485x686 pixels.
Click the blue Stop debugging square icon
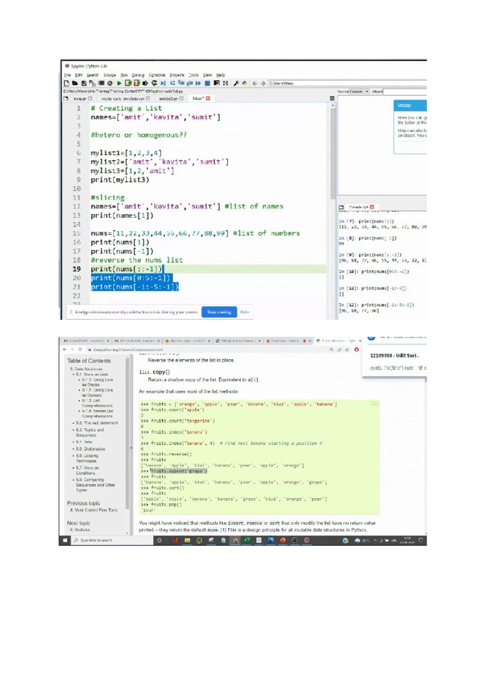click(207, 83)
